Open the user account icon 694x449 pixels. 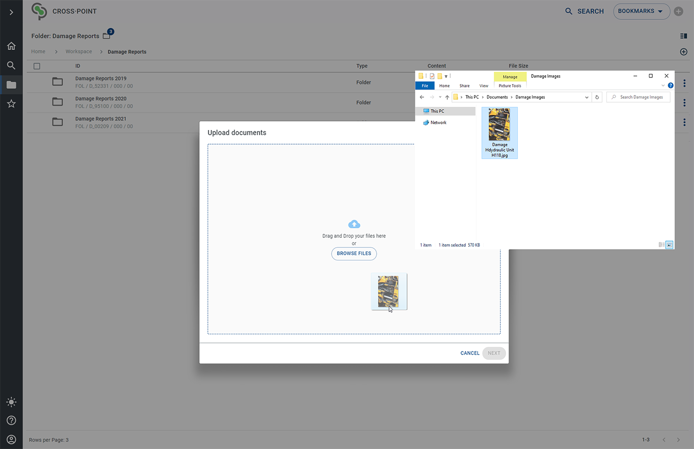coord(11,440)
